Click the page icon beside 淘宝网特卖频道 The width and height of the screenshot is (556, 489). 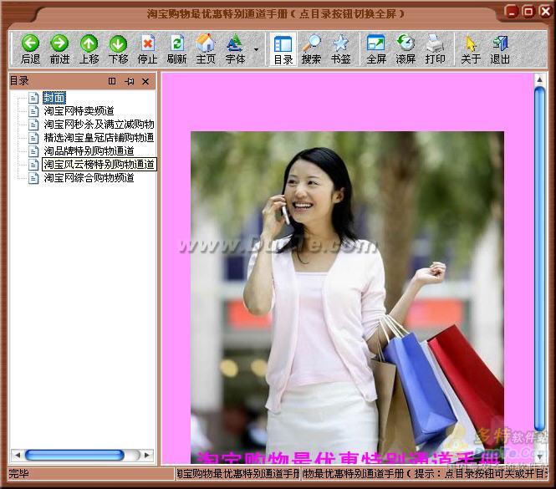tap(33, 111)
